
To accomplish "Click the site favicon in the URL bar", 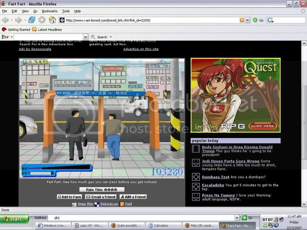I will (x=62, y=20).
